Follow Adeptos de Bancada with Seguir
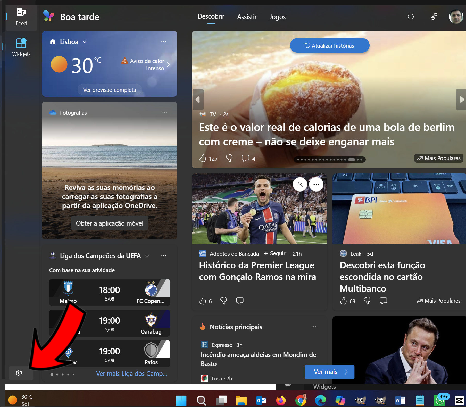The height and width of the screenshot is (407, 466). click(x=274, y=254)
